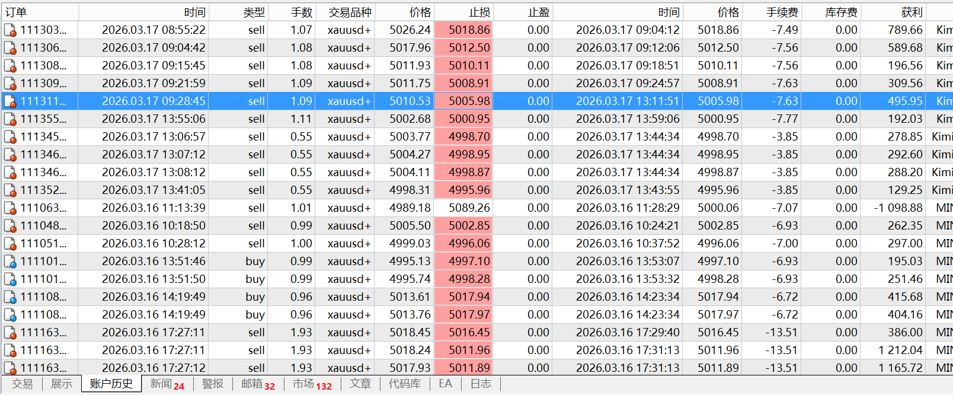Screen dimensions: 953x395
Task: Click the order icon for 111048...
Action: coord(10,226)
